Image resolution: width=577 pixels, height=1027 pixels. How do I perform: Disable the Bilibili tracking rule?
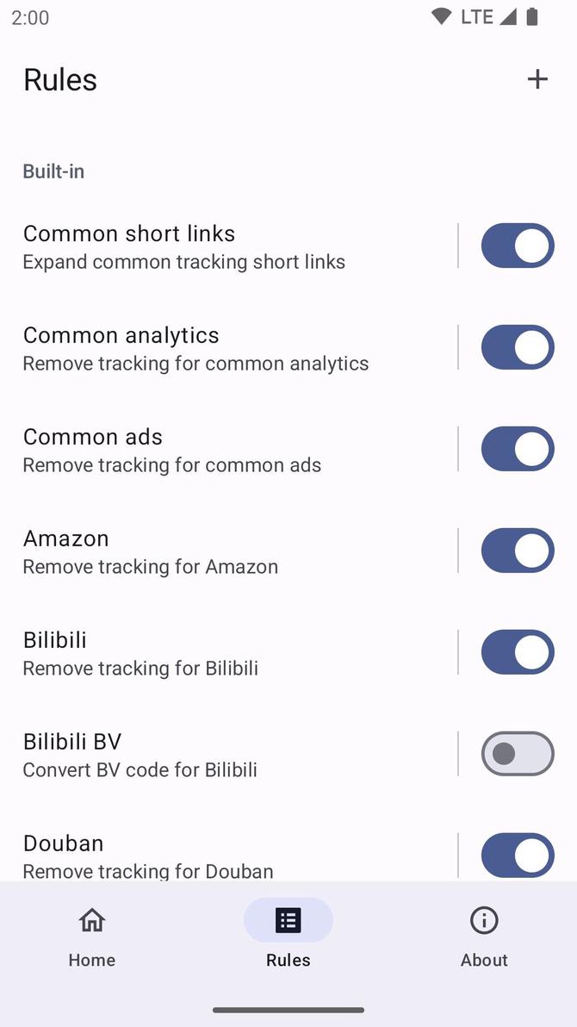(x=517, y=652)
